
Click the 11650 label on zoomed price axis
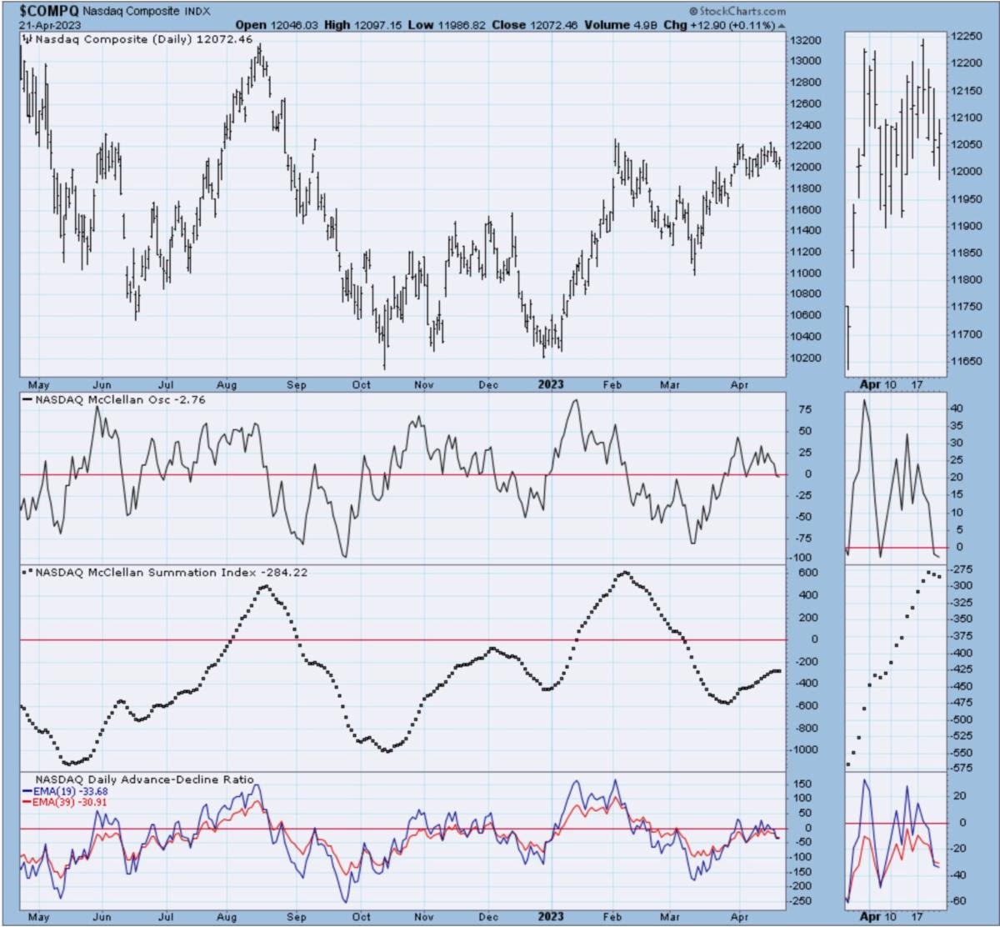(x=965, y=362)
